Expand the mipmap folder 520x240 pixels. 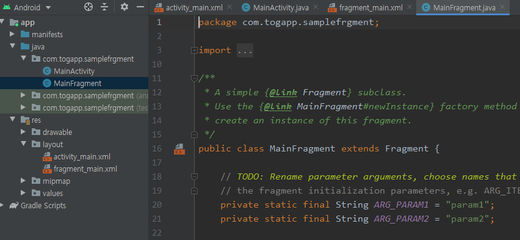[x=23, y=181]
